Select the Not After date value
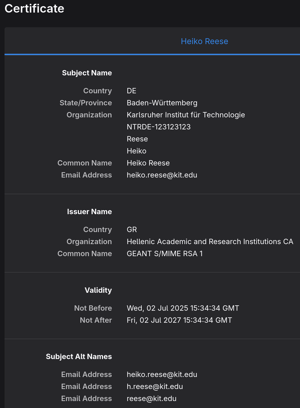This screenshot has width=300, height=408. point(179,320)
